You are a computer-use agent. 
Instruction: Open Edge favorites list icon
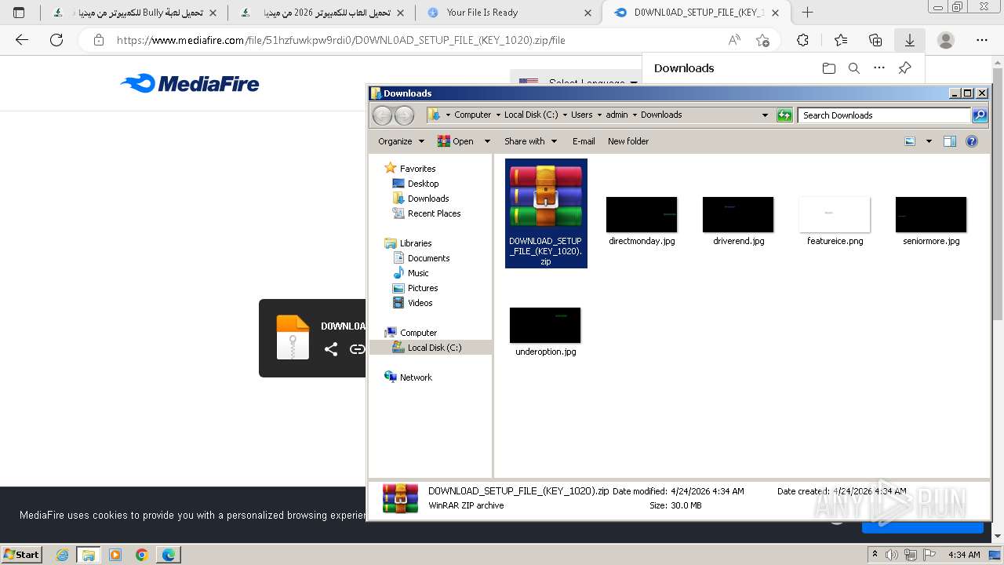tap(841, 40)
